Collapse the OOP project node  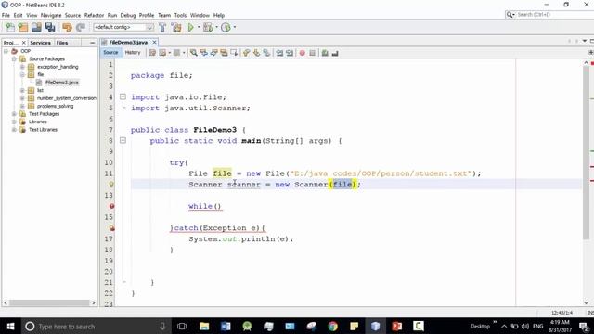(6, 51)
